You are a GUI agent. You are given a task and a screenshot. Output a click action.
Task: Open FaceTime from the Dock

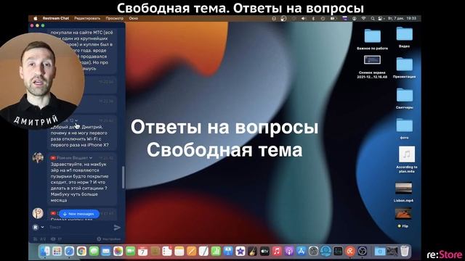130,252
